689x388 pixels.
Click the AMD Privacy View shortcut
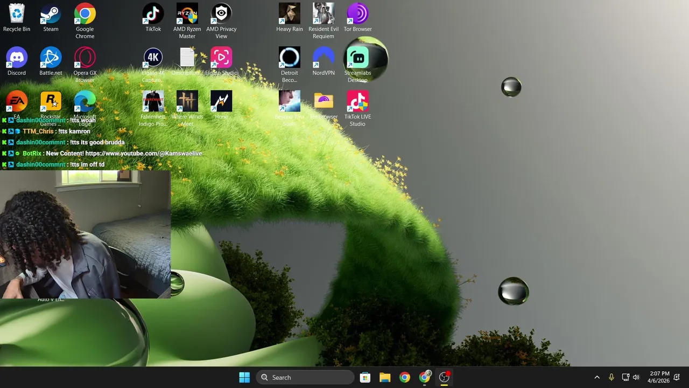coord(221,22)
